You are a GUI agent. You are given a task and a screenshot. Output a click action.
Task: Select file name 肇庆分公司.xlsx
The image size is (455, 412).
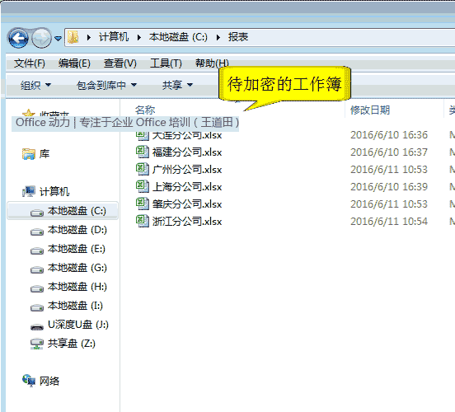pyautogui.click(x=187, y=204)
